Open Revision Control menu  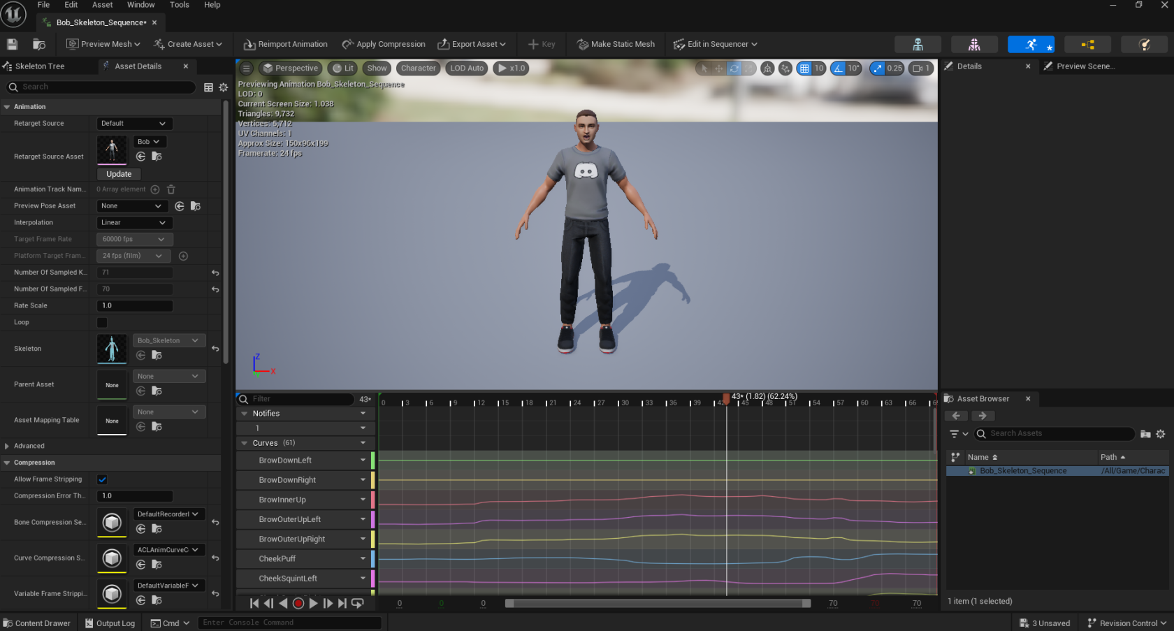coord(1127,623)
